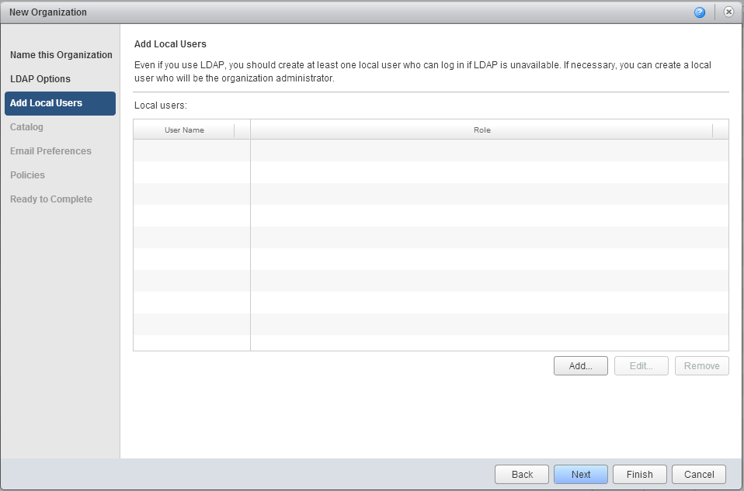Click the Edit... button
This screenshot has height=491, width=744.
click(641, 366)
